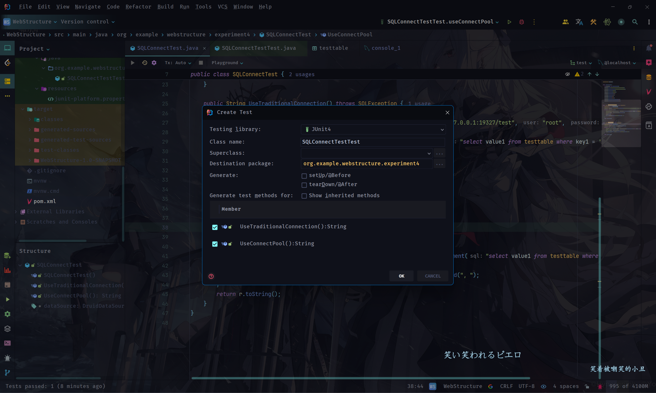This screenshot has width=656, height=393.
Task: Open the Terminal tool window icon
Action: point(8,343)
